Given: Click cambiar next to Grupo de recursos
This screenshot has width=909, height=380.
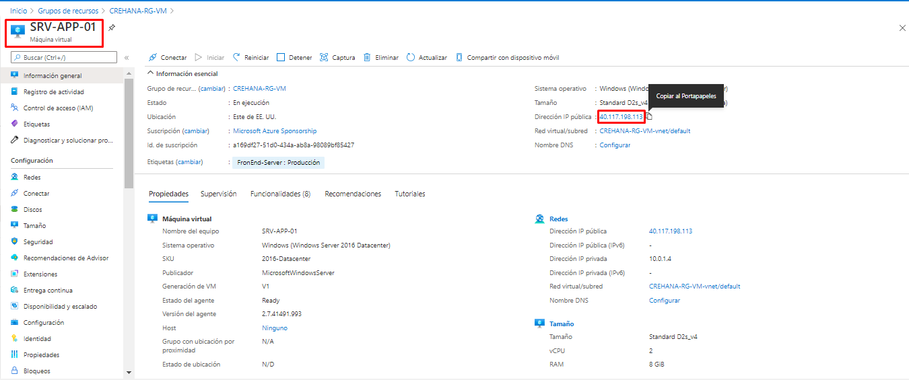Looking at the screenshot, I should coord(212,89).
